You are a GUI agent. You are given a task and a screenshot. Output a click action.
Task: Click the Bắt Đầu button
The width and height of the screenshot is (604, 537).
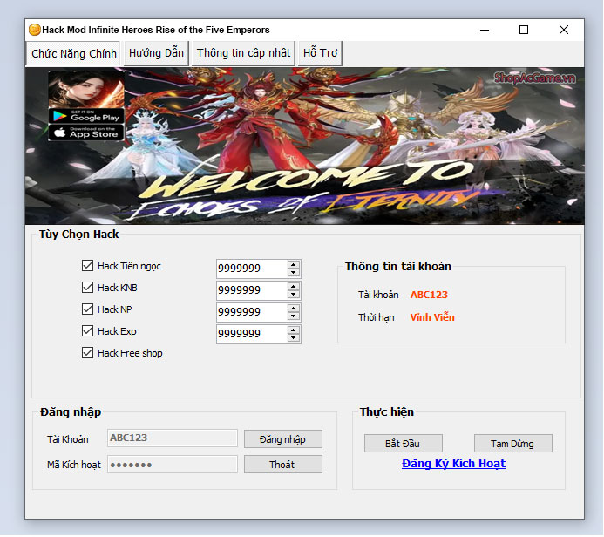(x=403, y=444)
